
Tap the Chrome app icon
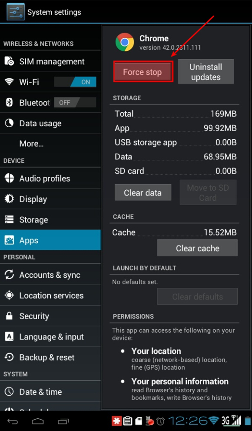pos(125,42)
